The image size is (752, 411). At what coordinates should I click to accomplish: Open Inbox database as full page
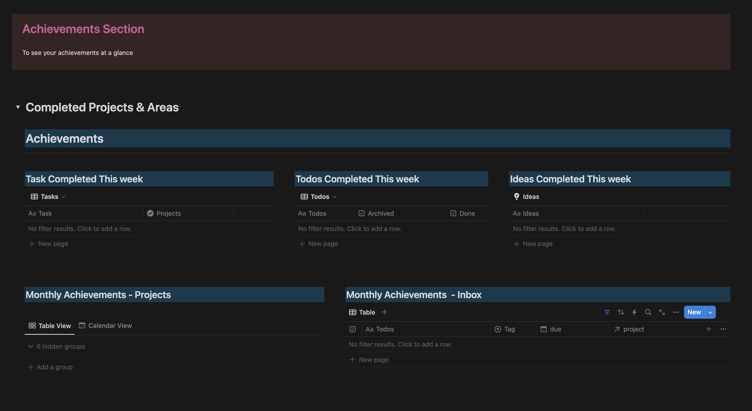coord(662,312)
